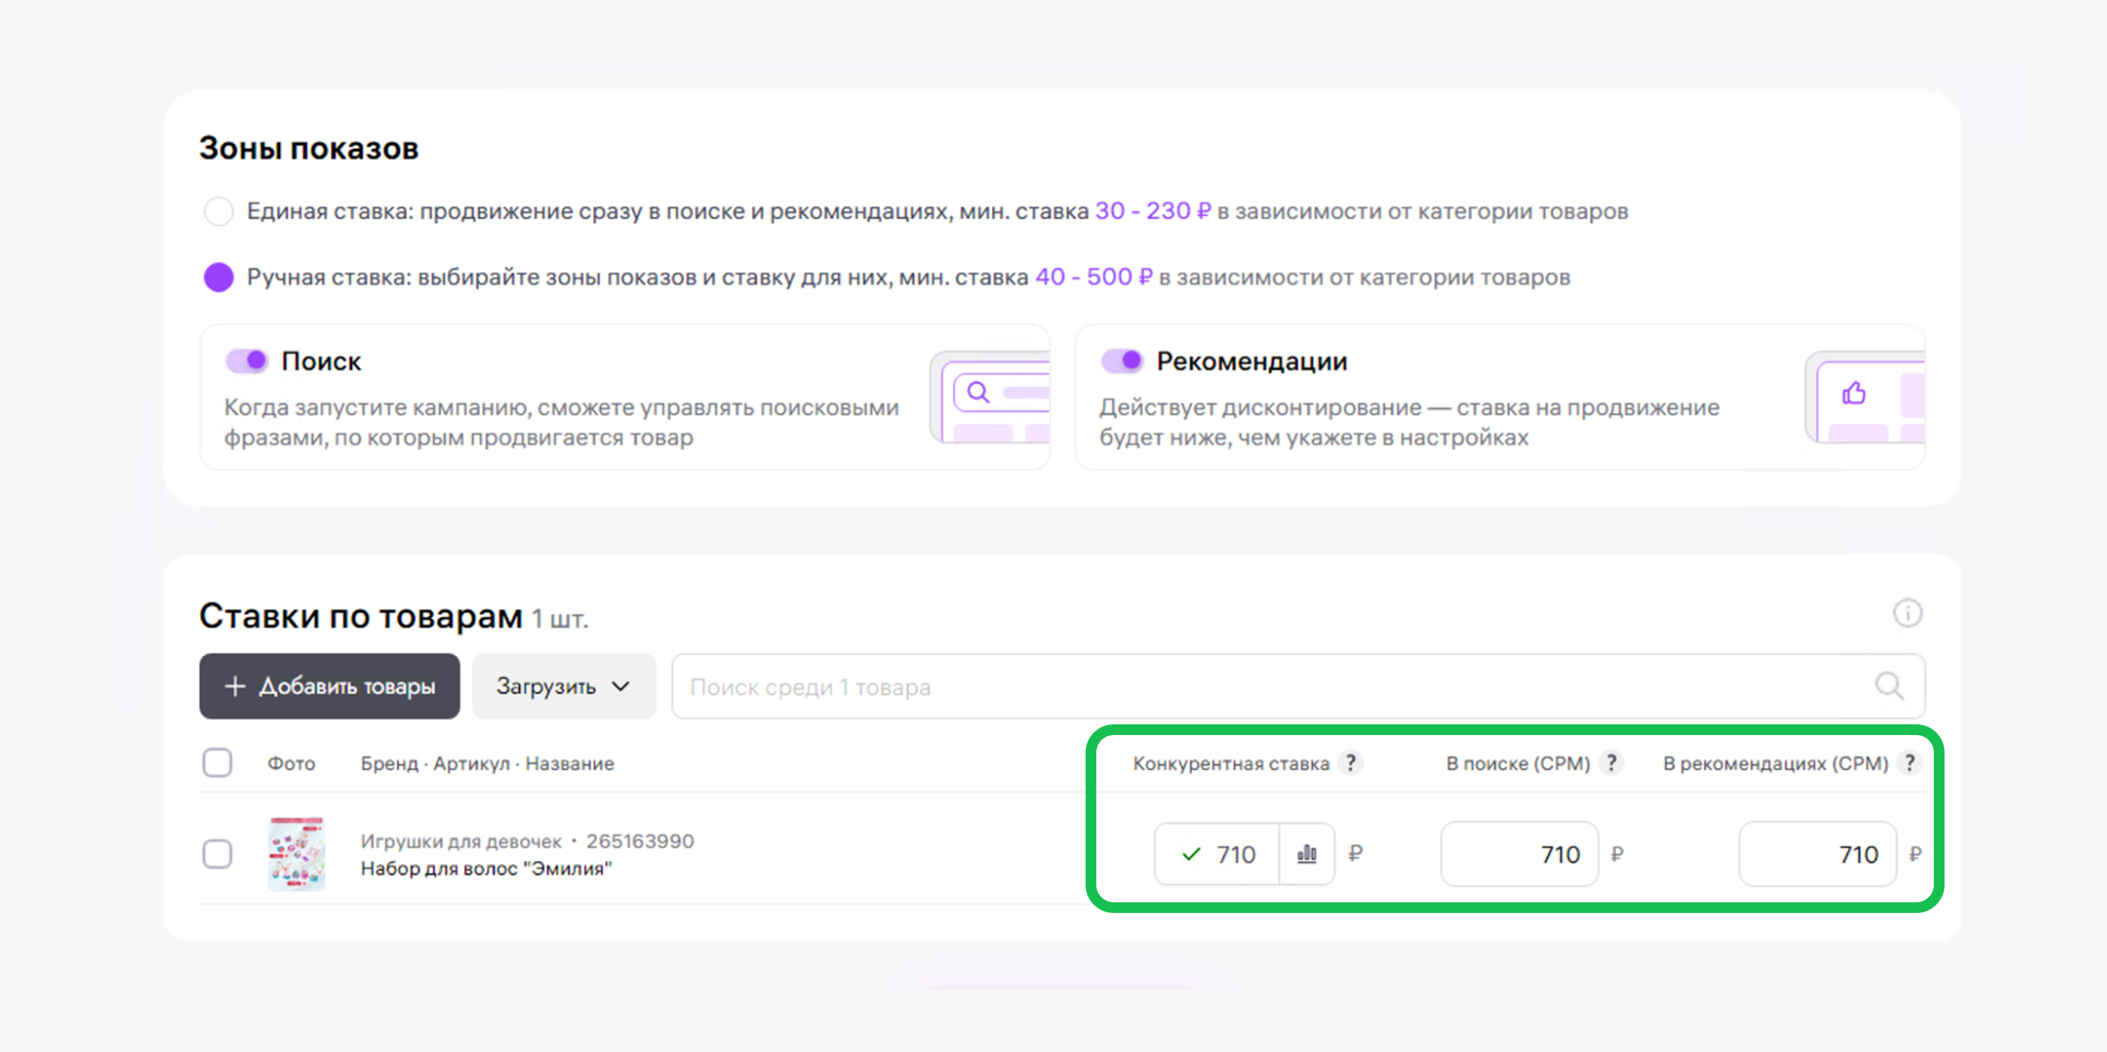
Task: Click help icon next to В рекомендациях (CPM)
Action: tap(1909, 763)
